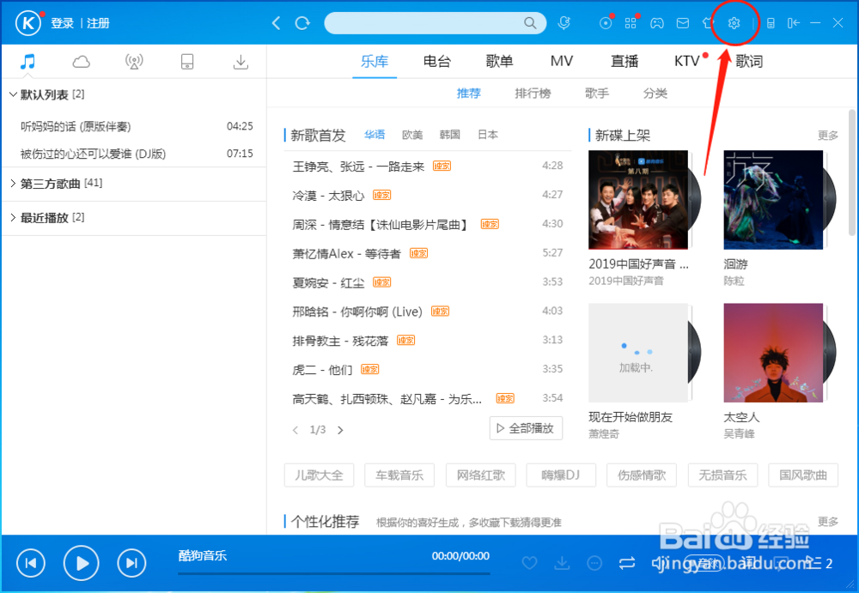Filter new songs by 欧美
Image resolution: width=859 pixels, height=593 pixels.
412,135
